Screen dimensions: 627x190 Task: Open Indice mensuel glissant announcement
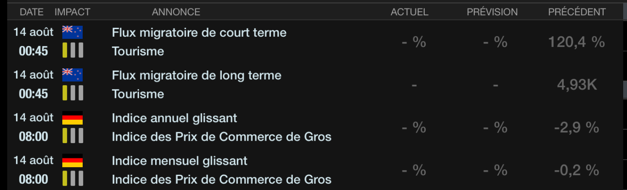(179, 161)
